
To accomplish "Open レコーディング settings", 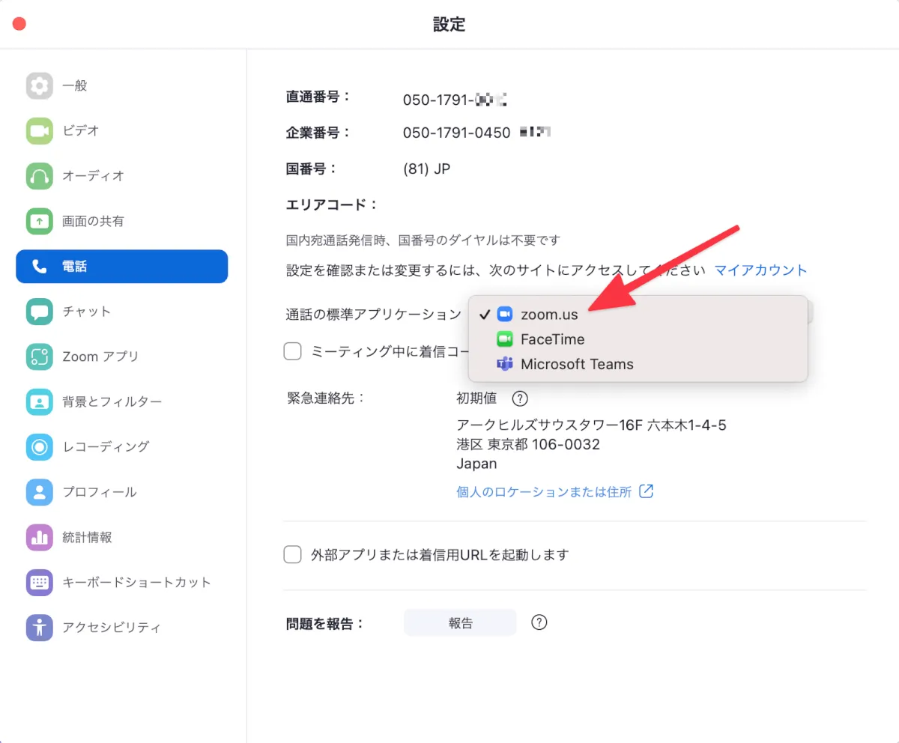I will click(x=121, y=446).
